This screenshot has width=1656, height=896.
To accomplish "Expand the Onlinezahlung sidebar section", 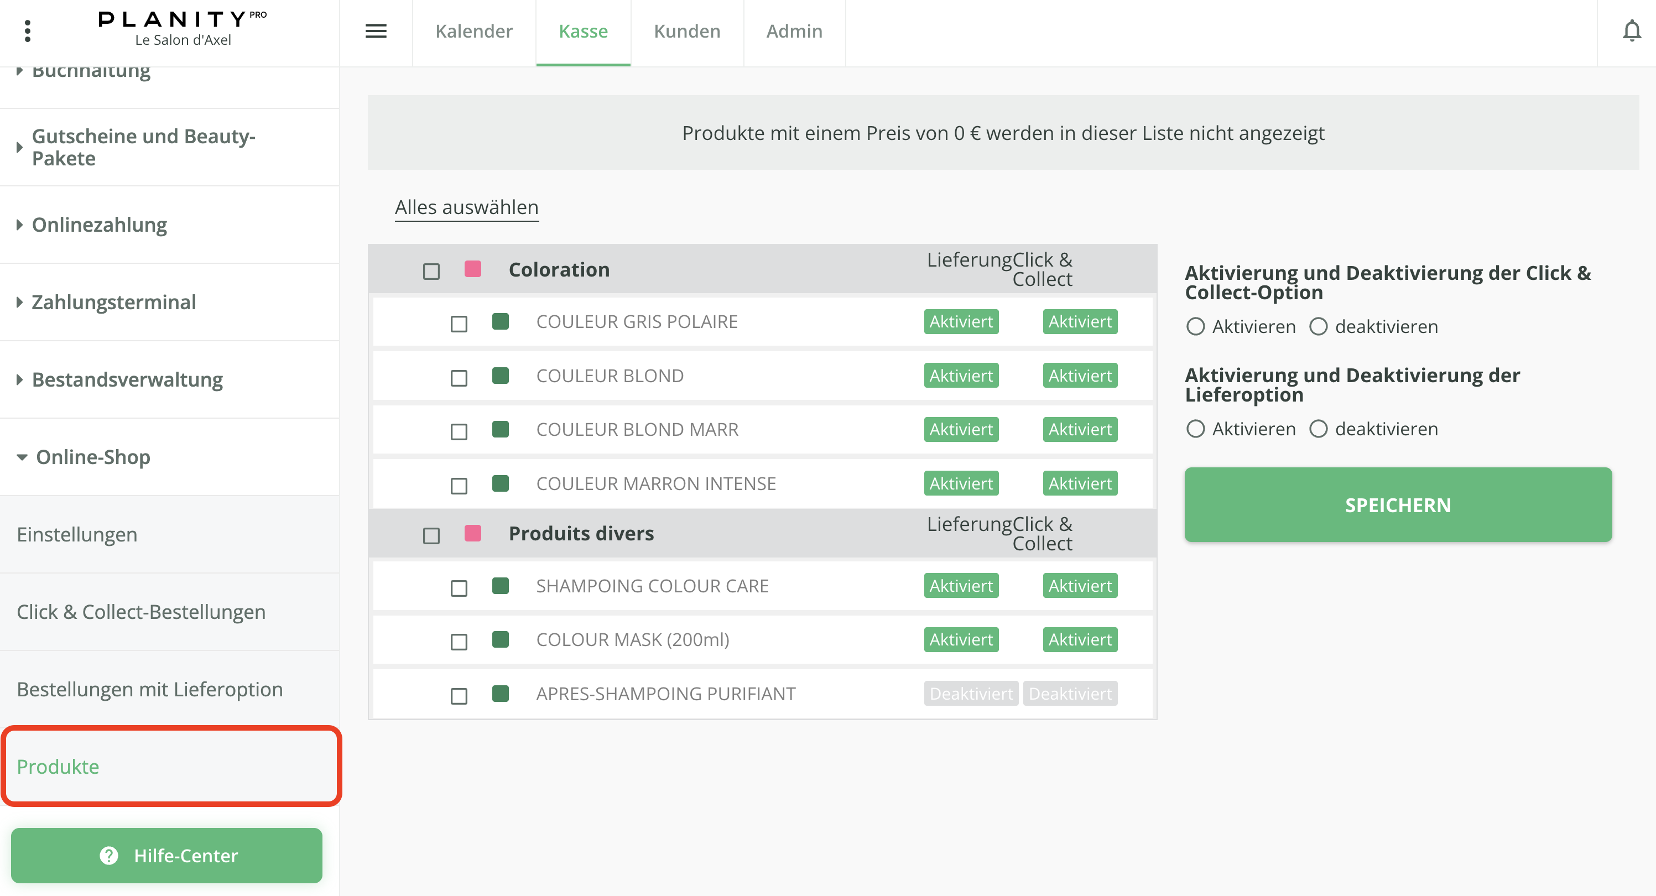I will point(99,225).
